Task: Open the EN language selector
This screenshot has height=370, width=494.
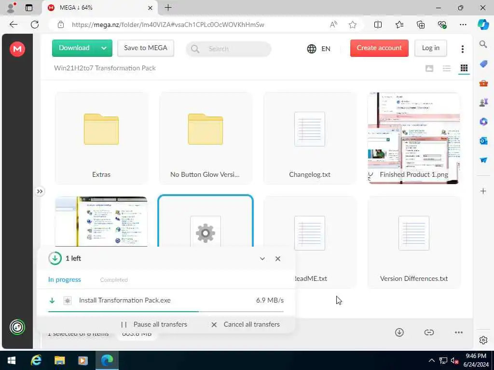Action: (x=319, y=49)
